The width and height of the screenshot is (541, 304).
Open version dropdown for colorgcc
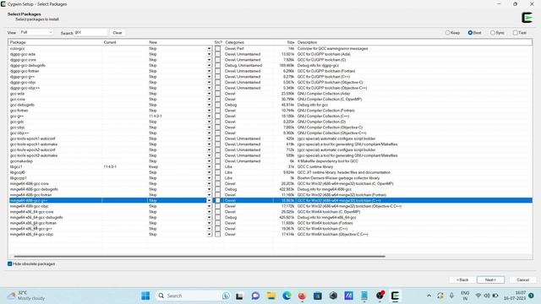click(x=209, y=49)
